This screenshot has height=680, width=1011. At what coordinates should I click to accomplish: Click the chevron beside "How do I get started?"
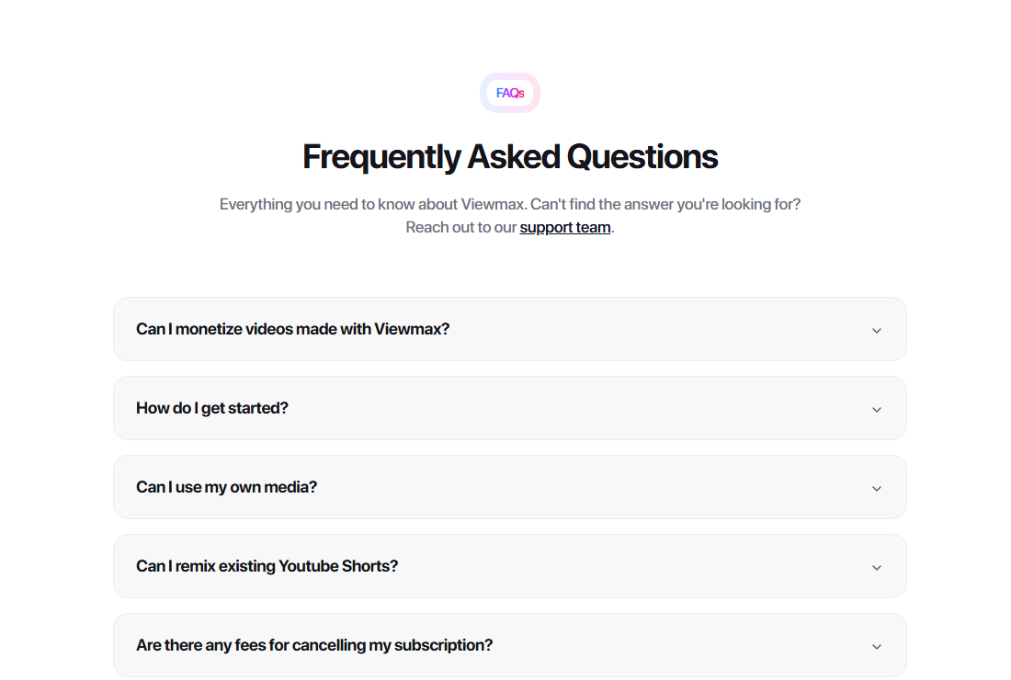(877, 408)
